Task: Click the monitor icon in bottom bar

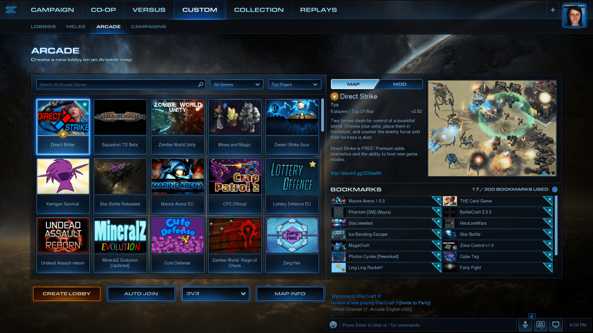Action: pyautogui.click(x=555, y=325)
